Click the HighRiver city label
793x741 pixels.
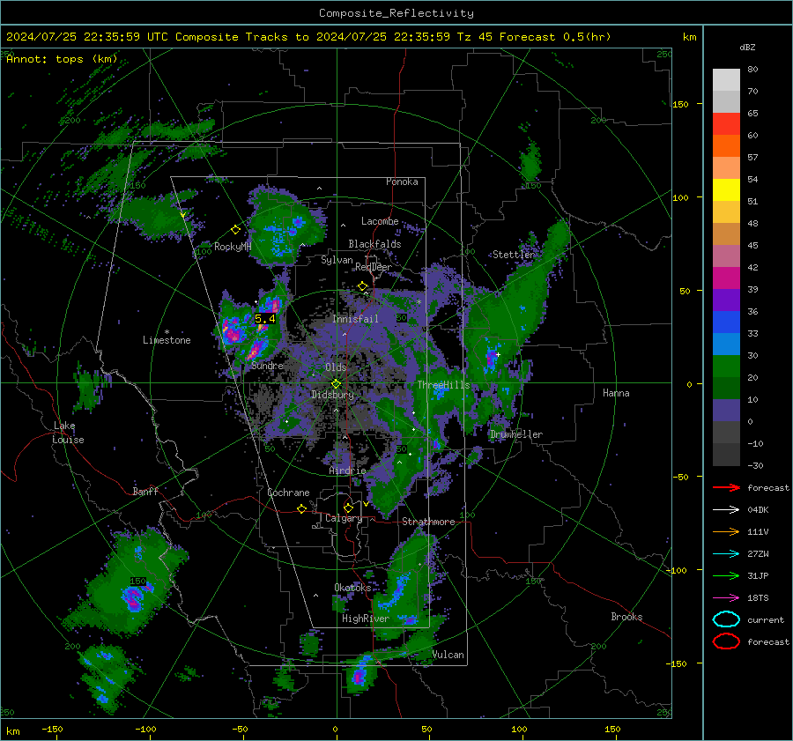pos(366,619)
